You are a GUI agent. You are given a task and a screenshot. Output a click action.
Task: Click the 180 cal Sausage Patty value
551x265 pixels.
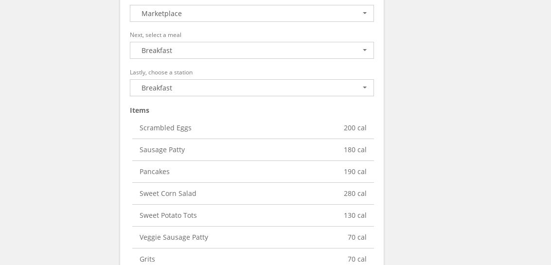tap(355, 150)
